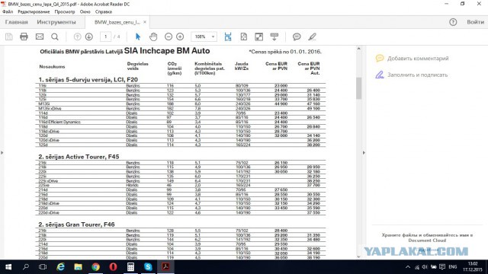Image resolution: width=488 pixels, height=274 pixels.
Task: Switch to the Главная tab
Action: pos(17,22)
